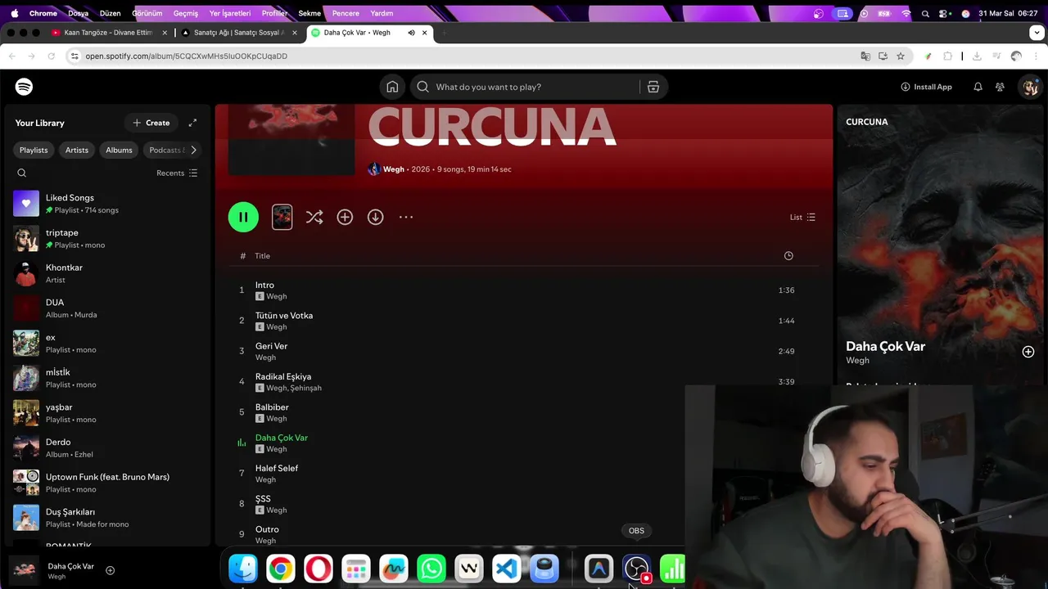Open OBS from the Dock
Viewport: 1048px width, 589px height.
(636, 569)
